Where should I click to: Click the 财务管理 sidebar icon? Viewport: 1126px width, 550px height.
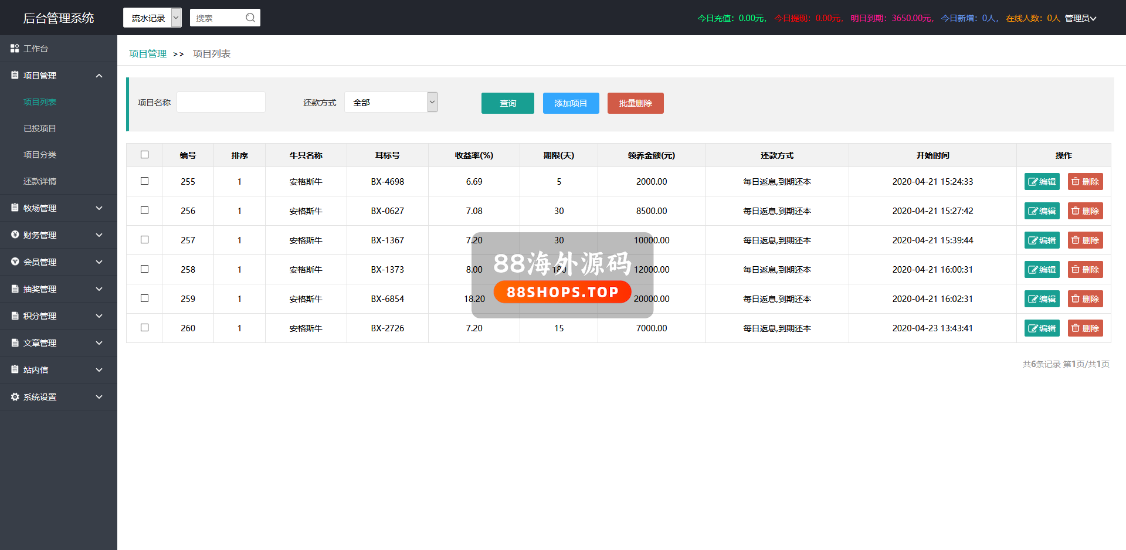(x=15, y=235)
